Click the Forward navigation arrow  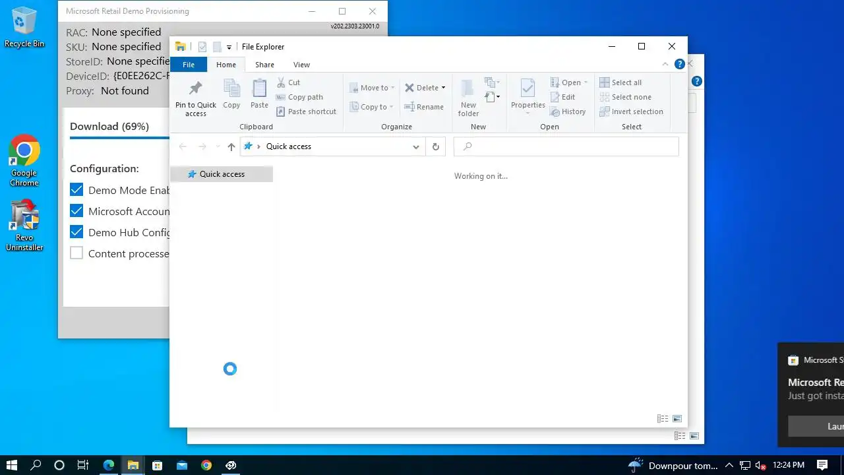click(x=202, y=146)
